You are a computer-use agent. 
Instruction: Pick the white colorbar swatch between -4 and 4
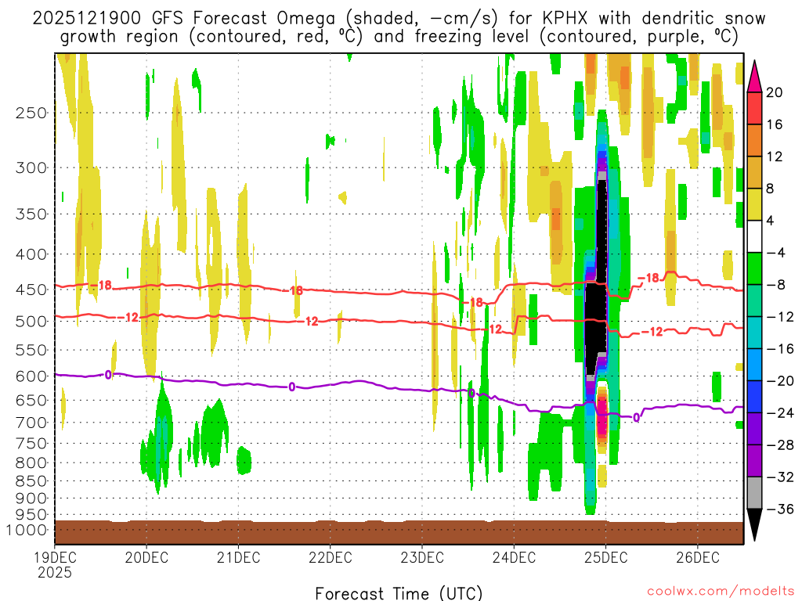754,236
